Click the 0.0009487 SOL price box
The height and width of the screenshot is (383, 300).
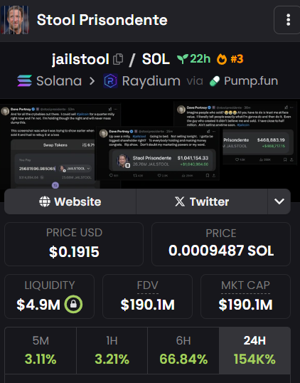[x=221, y=244]
